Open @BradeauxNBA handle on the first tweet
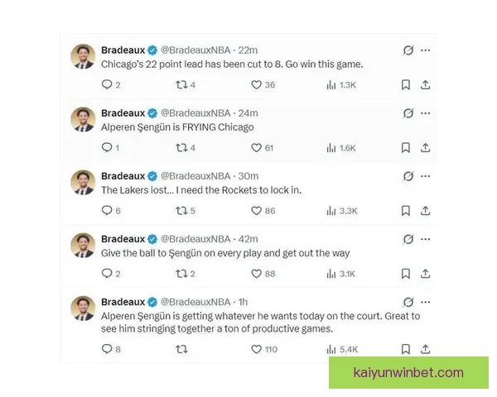The height and width of the screenshot is (397, 497). (195, 50)
